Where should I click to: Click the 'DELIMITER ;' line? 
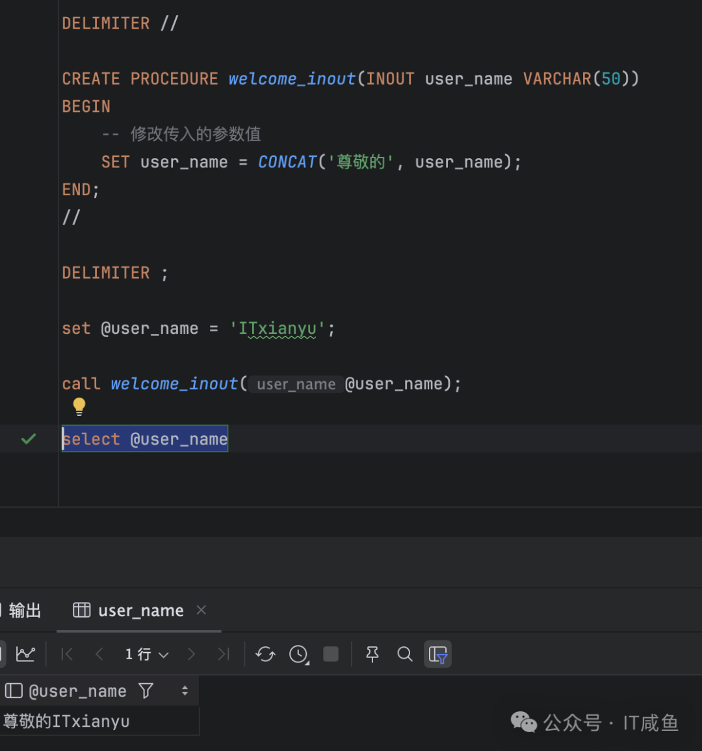coord(115,273)
